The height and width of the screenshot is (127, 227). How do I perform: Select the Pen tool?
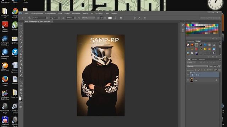tap(21, 75)
